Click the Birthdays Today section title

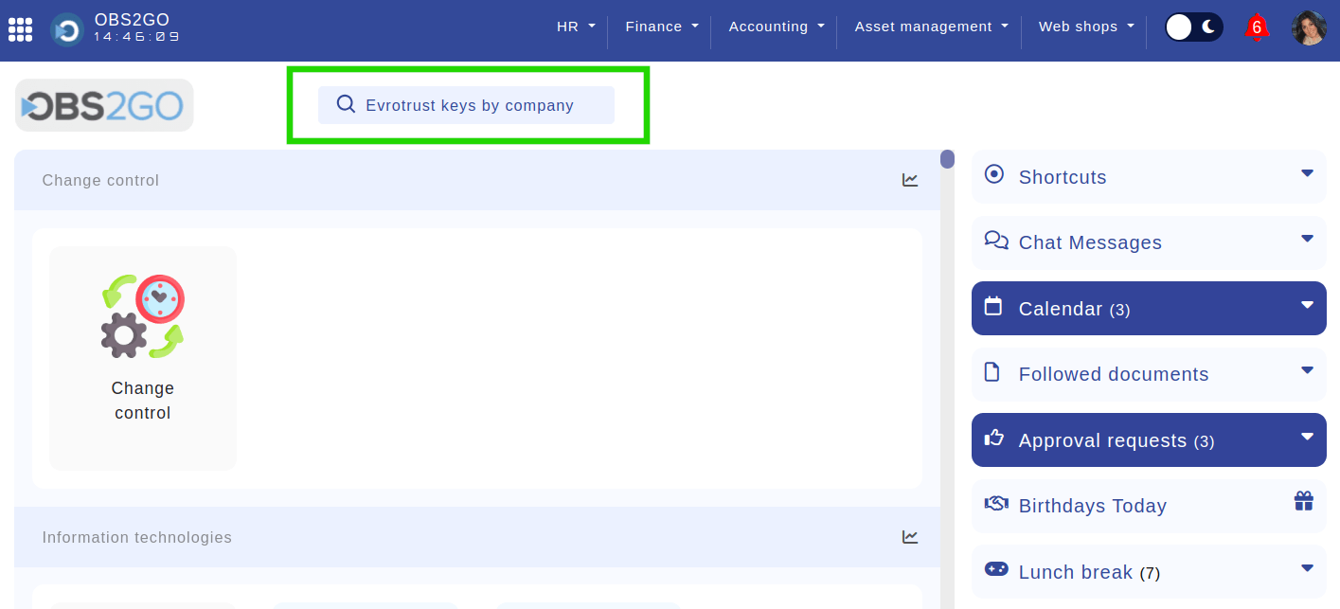click(x=1093, y=506)
